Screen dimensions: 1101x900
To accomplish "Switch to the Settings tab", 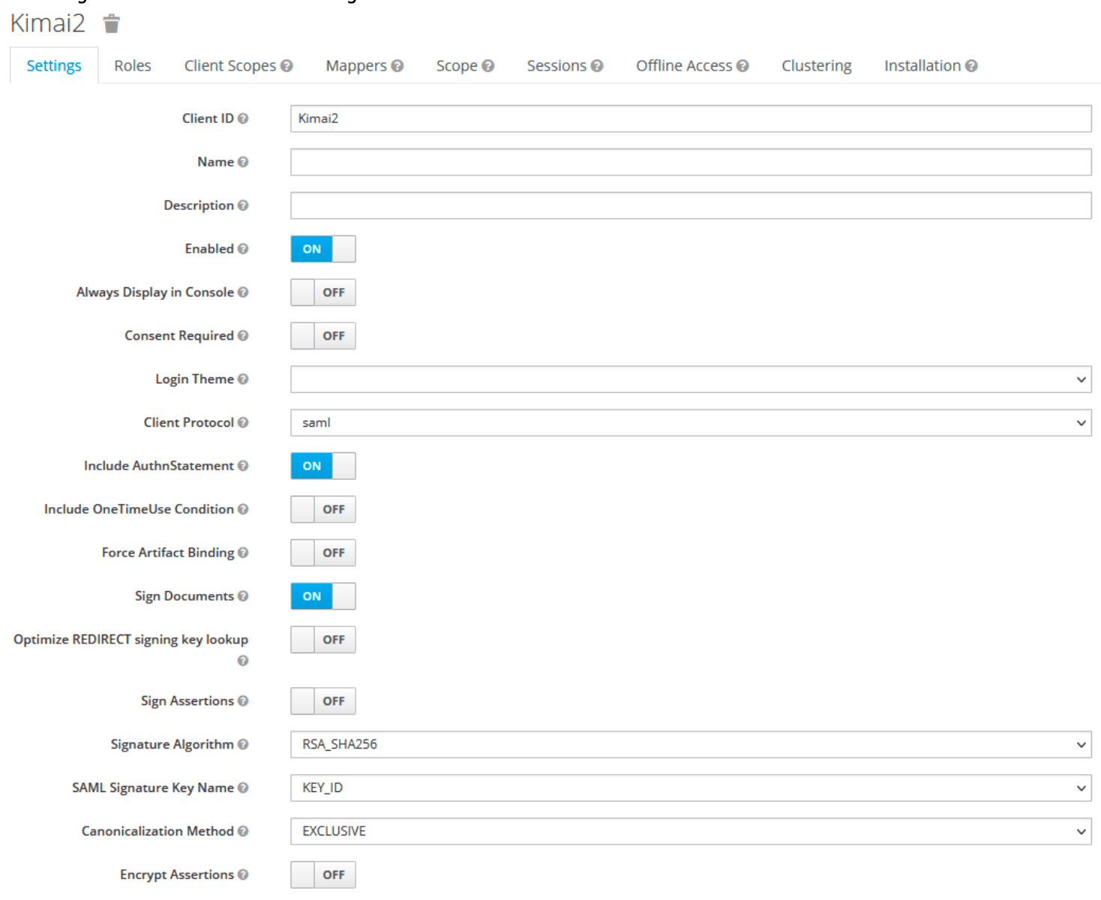I will pos(54,66).
